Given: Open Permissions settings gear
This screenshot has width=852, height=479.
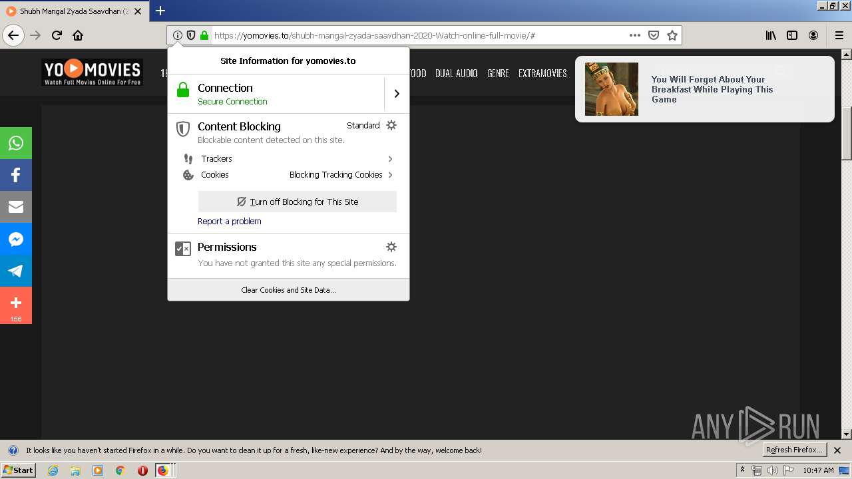Looking at the screenshot, I should tap(391, 247).
